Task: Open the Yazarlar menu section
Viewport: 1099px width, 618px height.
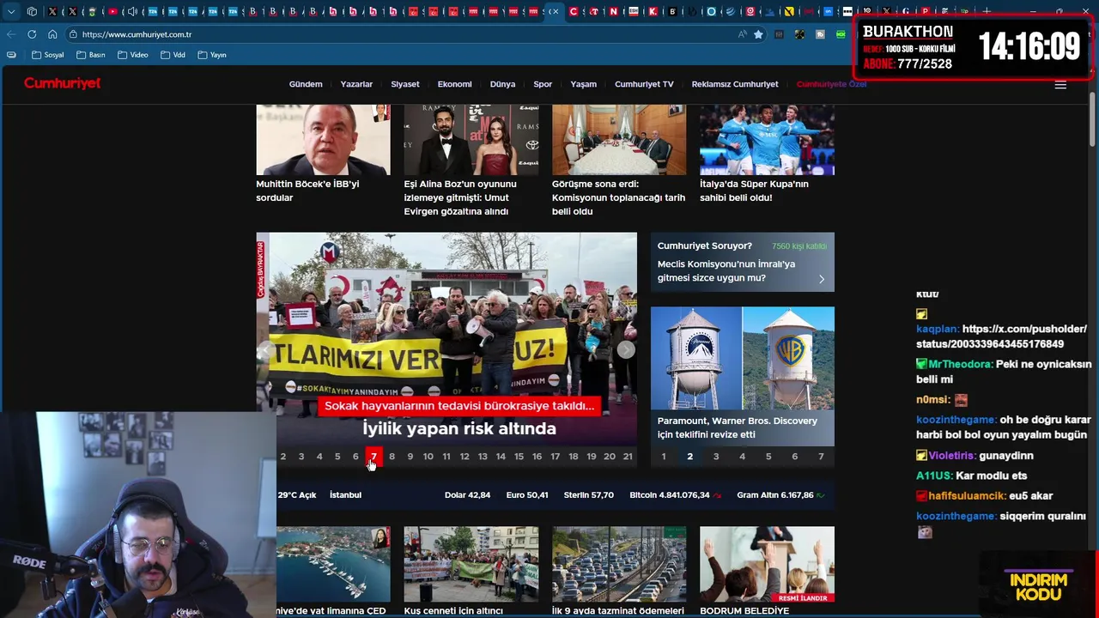Action: click(356, 84)
